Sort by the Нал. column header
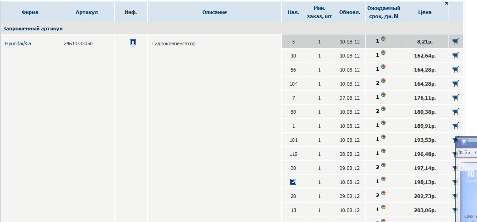Viewport: 477px width, 222px height. [293, 12]
